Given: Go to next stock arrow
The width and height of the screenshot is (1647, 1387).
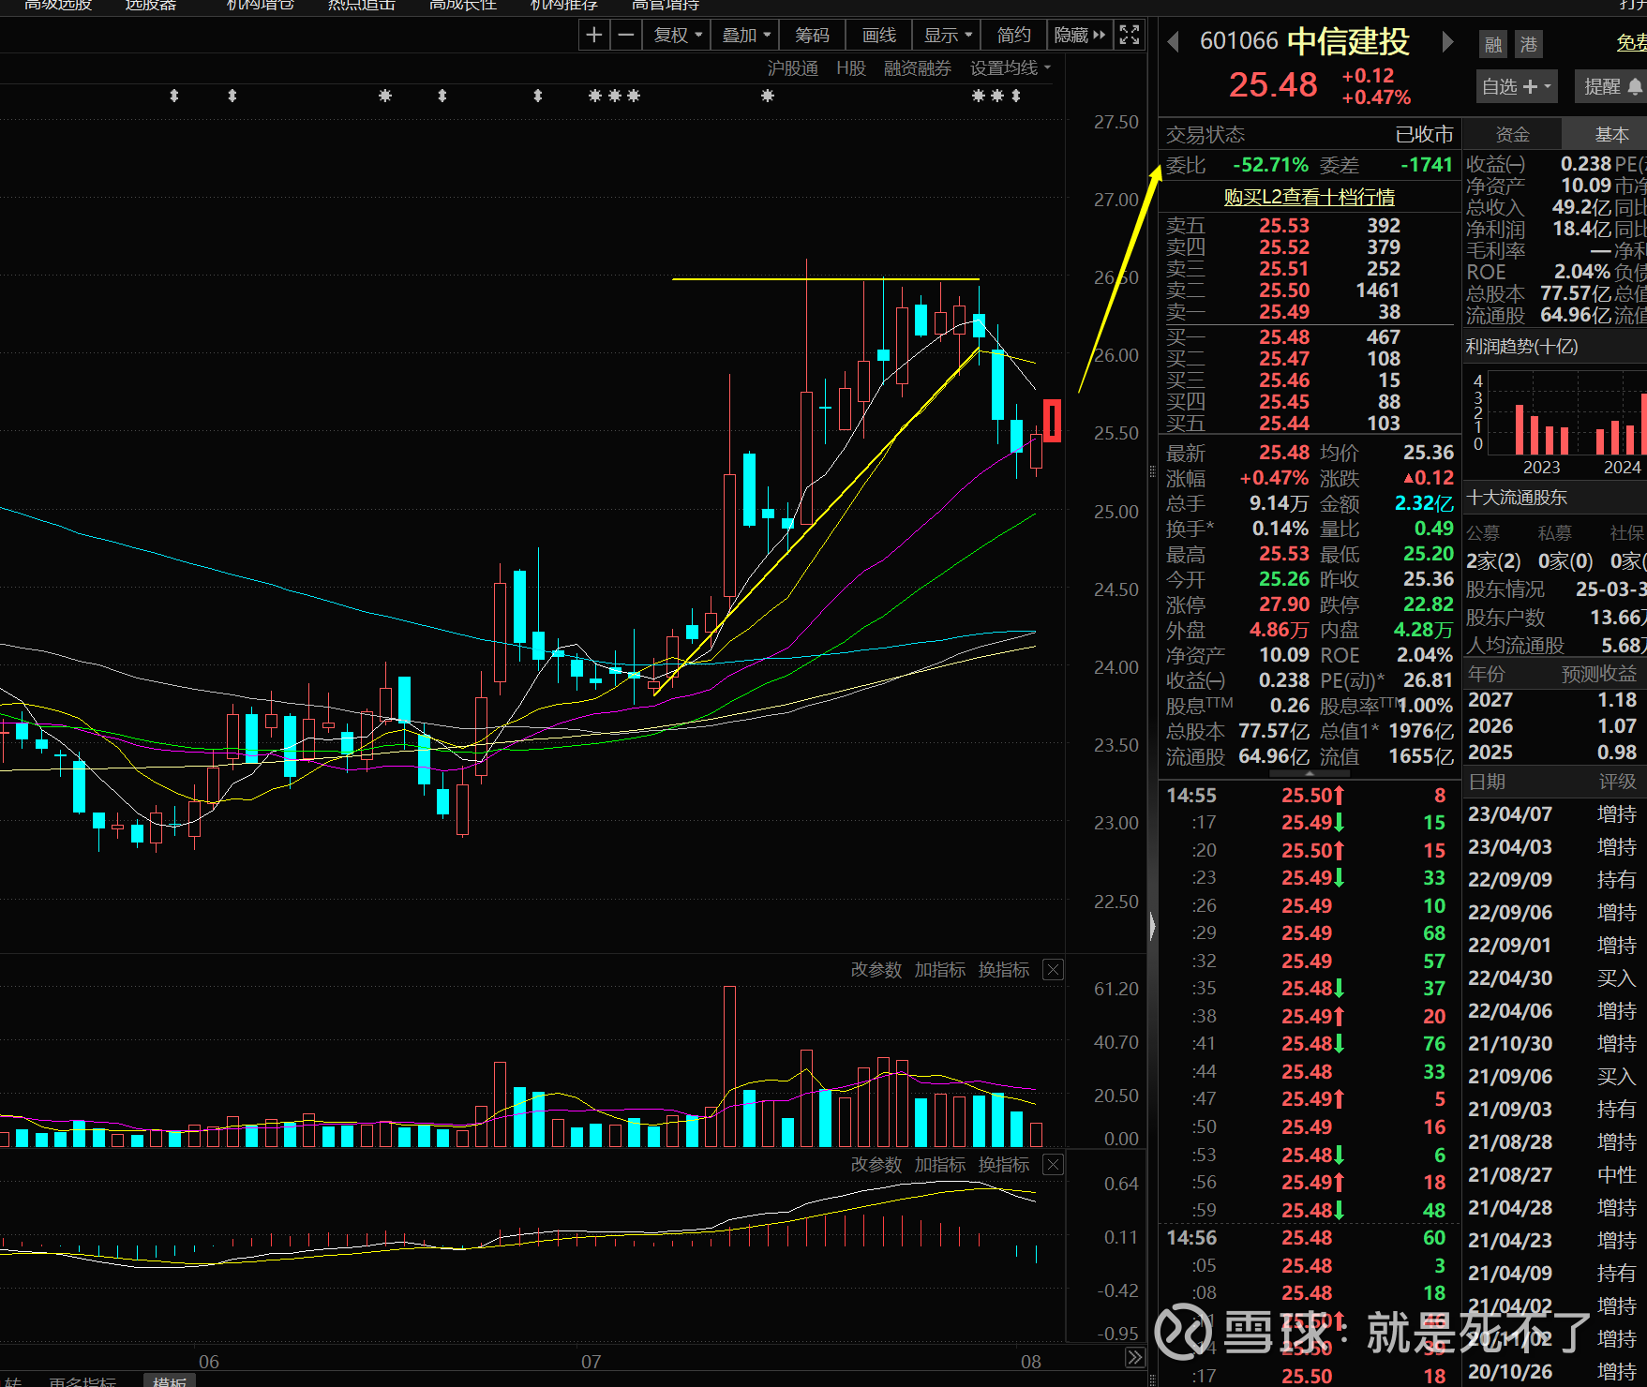Looking at the screenshot, I should pos(1448,41).
